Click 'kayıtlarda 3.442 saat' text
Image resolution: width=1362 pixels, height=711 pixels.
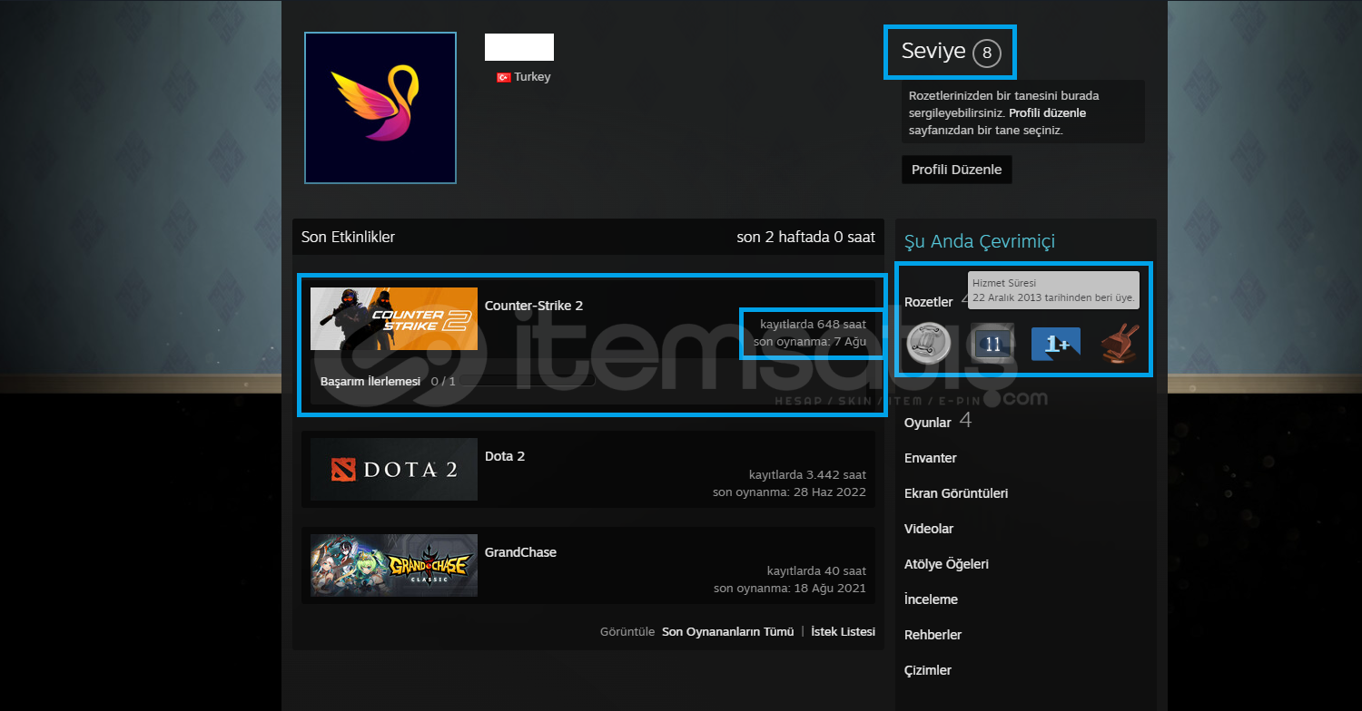tap(807, 474)
